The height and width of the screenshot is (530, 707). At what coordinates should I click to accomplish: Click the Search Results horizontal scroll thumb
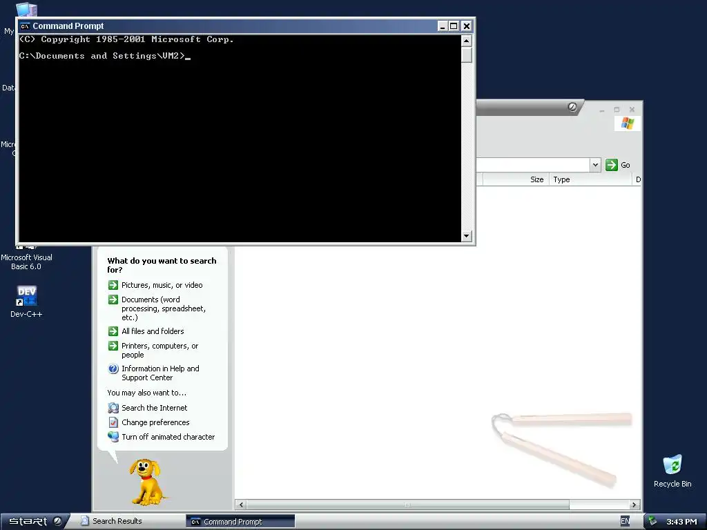coord(407,504)
